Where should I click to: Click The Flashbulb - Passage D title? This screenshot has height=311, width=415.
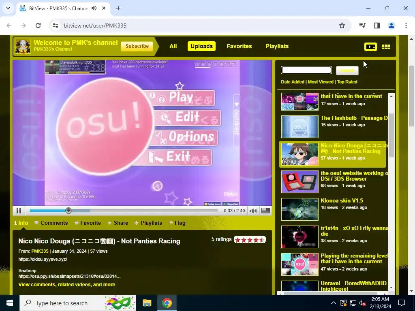354,118
